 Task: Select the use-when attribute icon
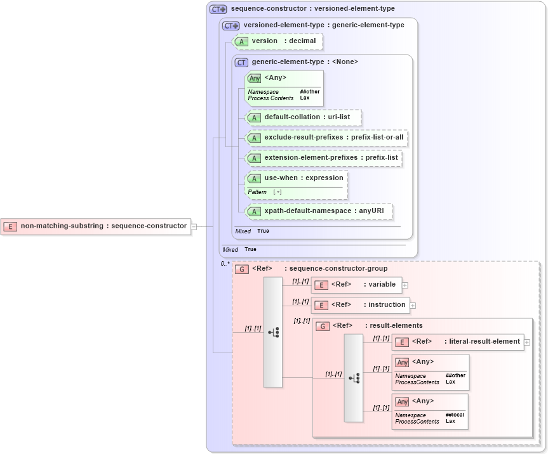pyautogui.click(x=254, y=178)
